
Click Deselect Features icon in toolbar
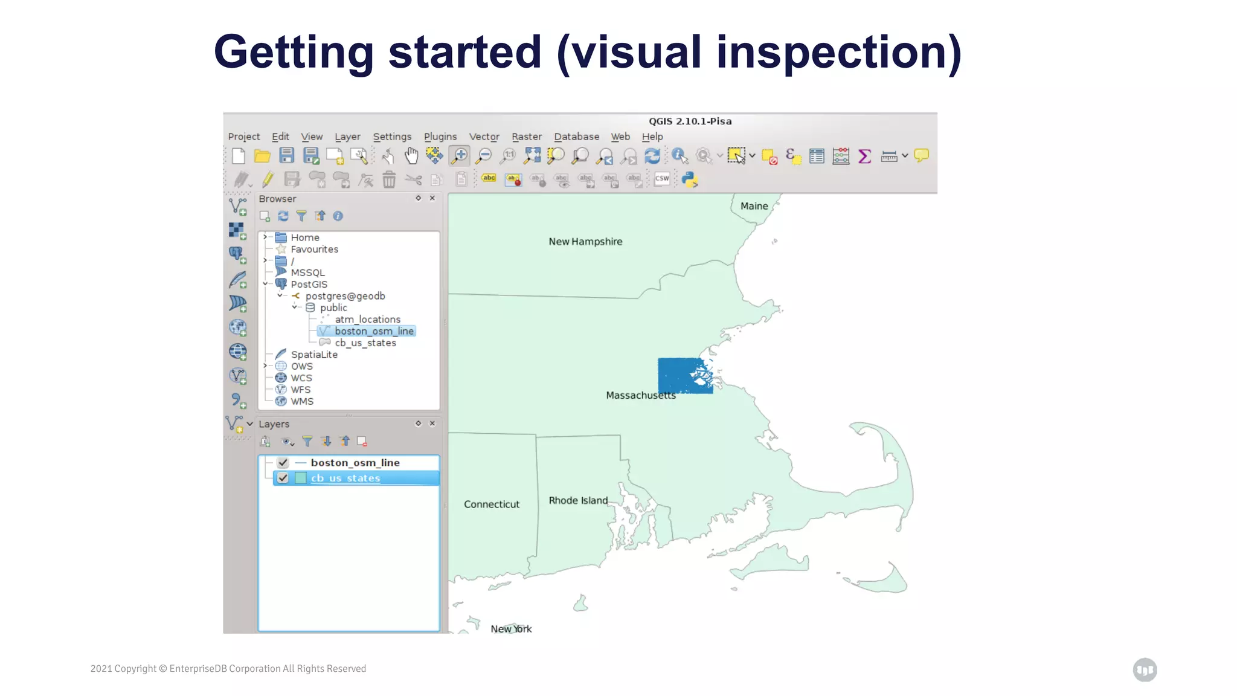769,156
